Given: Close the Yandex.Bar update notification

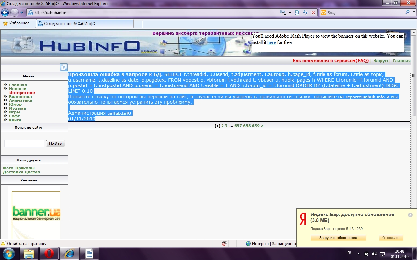Looking at the screenshot, I should coord(410,215).
